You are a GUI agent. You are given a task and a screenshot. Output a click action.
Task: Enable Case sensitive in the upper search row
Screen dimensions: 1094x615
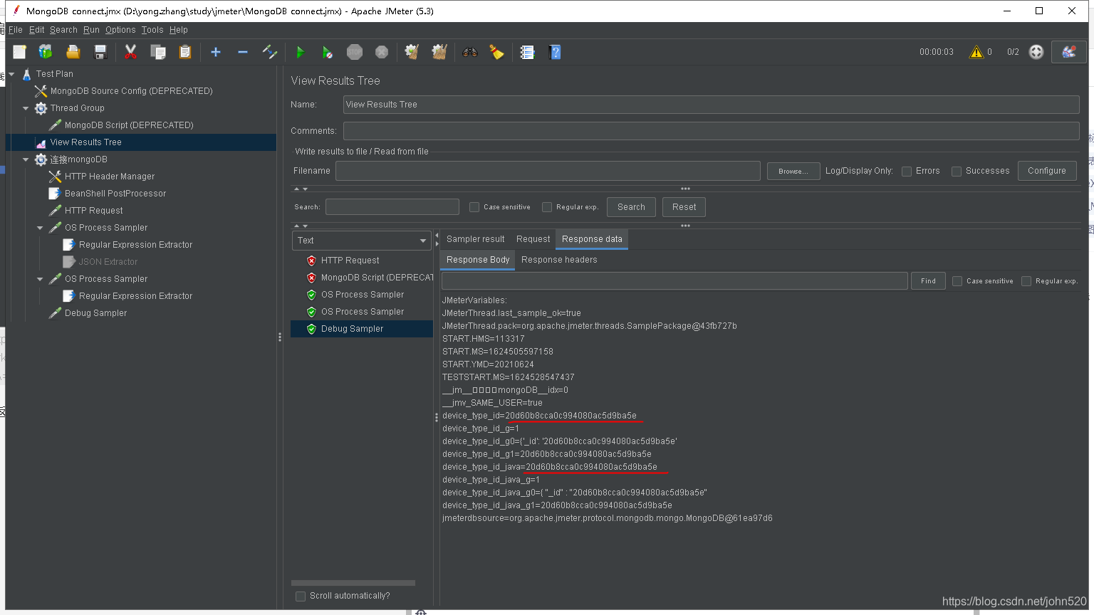[x=474, y=207]
